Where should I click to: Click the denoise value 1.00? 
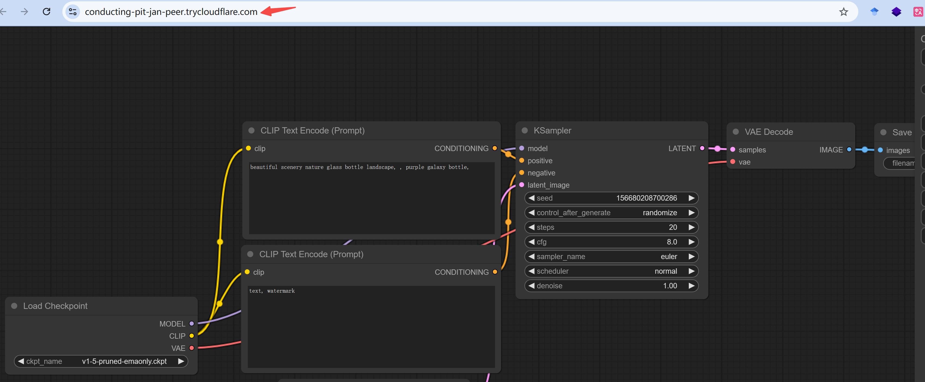point(670,286)
